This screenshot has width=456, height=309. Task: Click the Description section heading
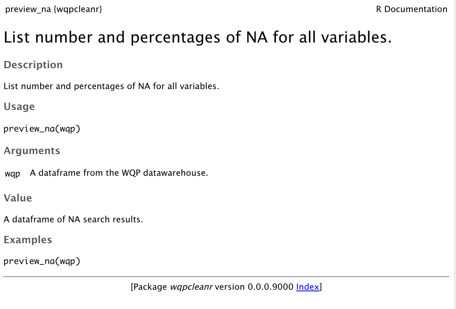(x=33, y=65)
